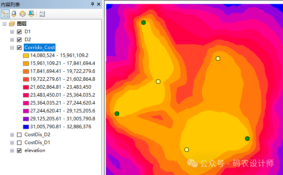Turn off the elevation layer checkbox
Image resolution: width=283 pixels, height=175 pixels.
[x=19, y=150]
